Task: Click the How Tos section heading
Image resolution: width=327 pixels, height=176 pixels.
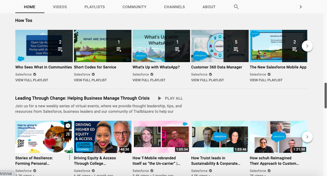Action: point(24,21)
